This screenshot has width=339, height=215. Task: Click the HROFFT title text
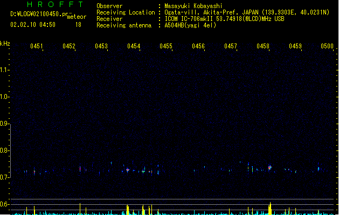pos(55,4)
